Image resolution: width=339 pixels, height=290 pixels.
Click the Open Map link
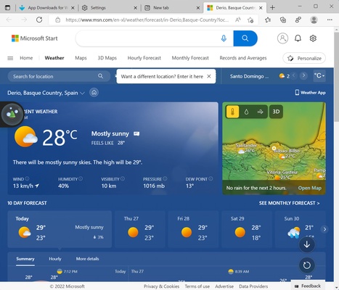point(310,188)
